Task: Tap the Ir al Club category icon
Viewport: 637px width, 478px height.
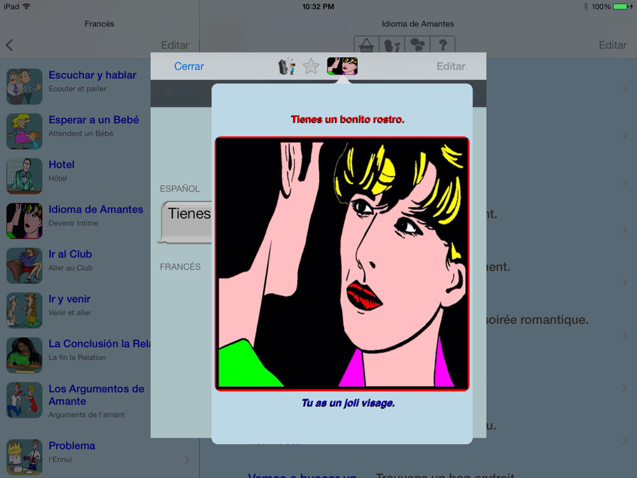Action: coord(24,265)
